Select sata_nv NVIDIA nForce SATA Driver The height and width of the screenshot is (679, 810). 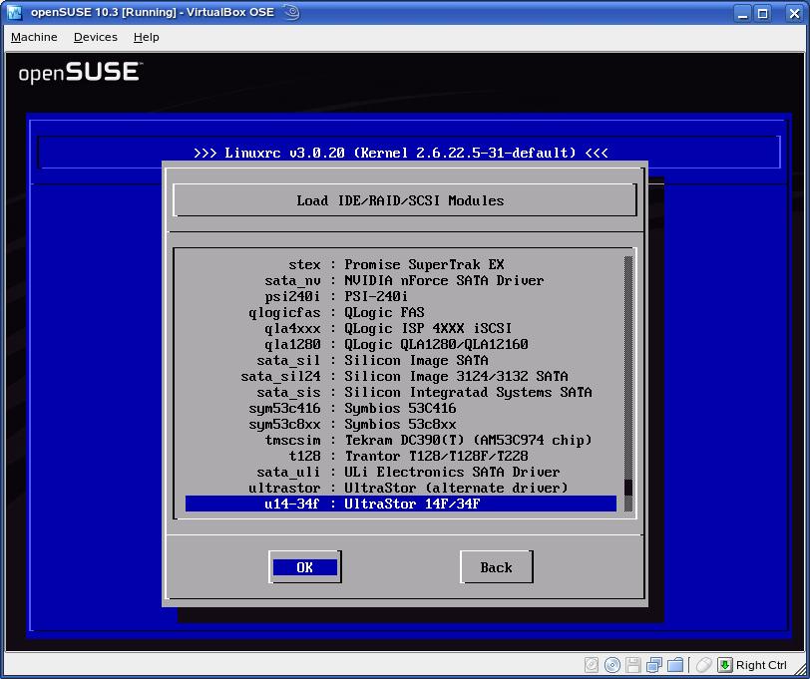click(x=401, y=280)
